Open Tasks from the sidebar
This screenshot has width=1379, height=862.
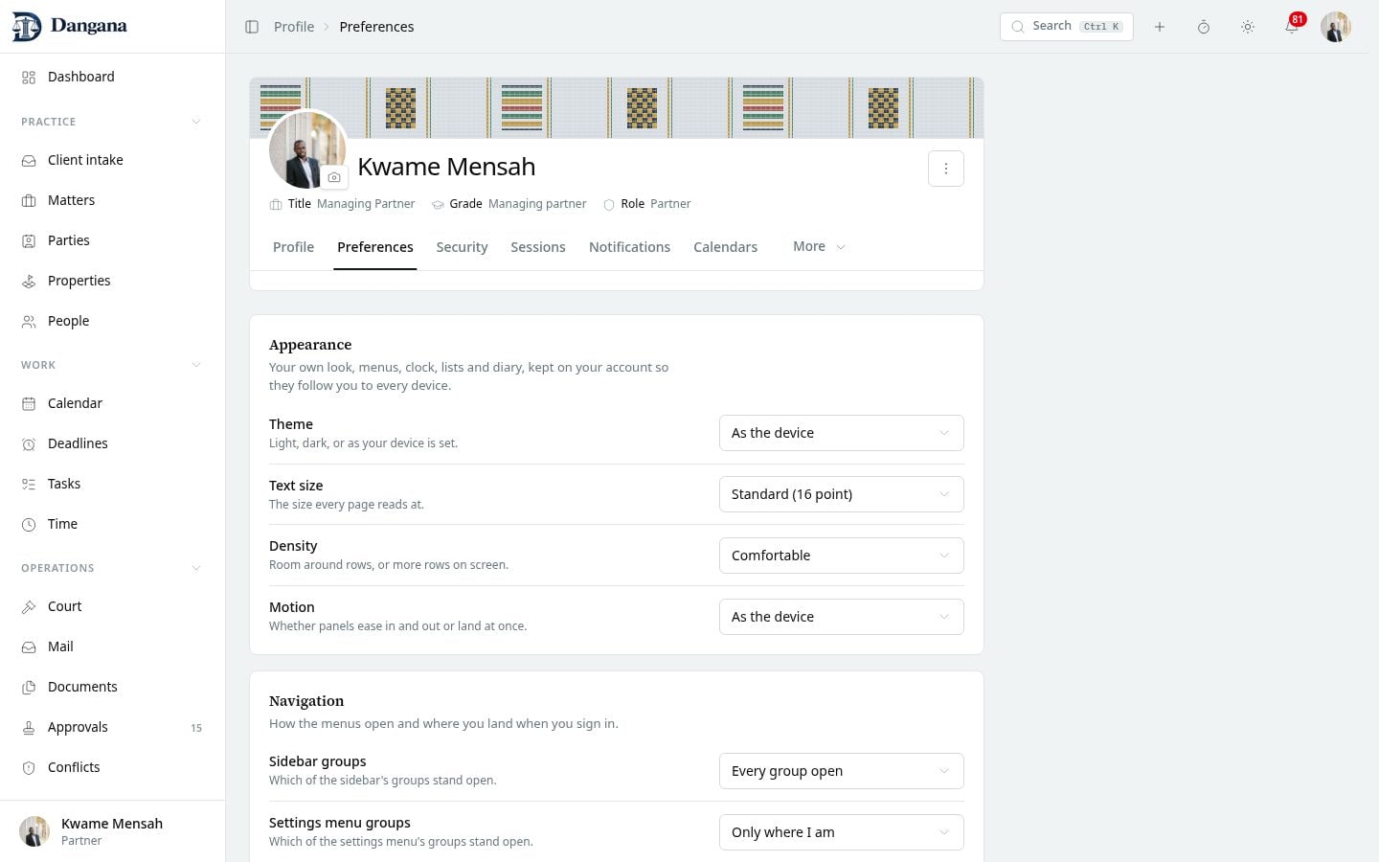click(113, 484)
